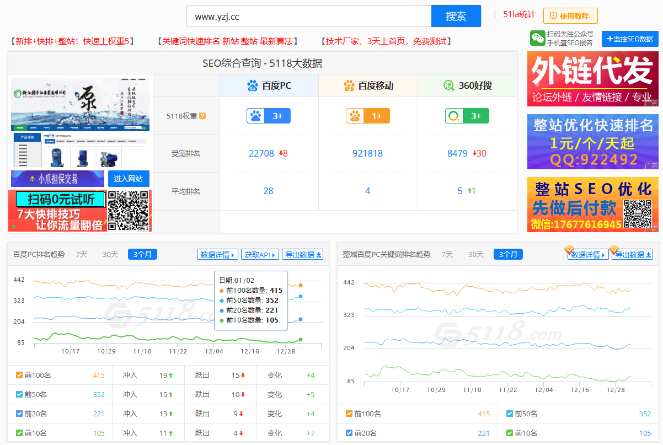
Task: Open the 技术厂家 3天上首页 promo link
Action: [386, 41]
